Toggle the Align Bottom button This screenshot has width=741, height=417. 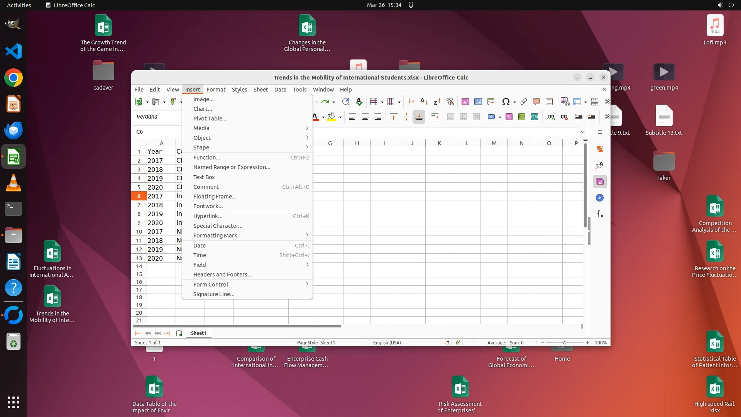click(419, 117)
